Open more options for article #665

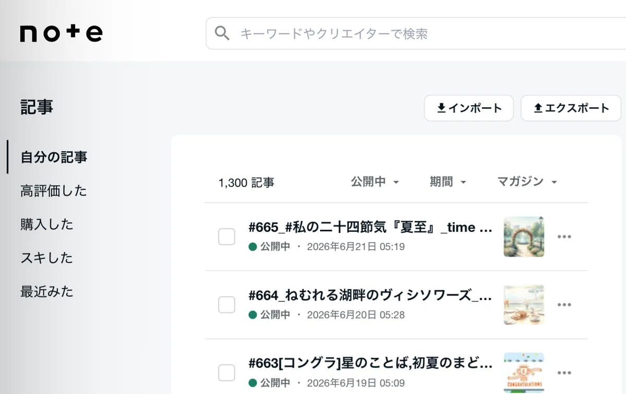pyautogui.click(x=564, y=237)
